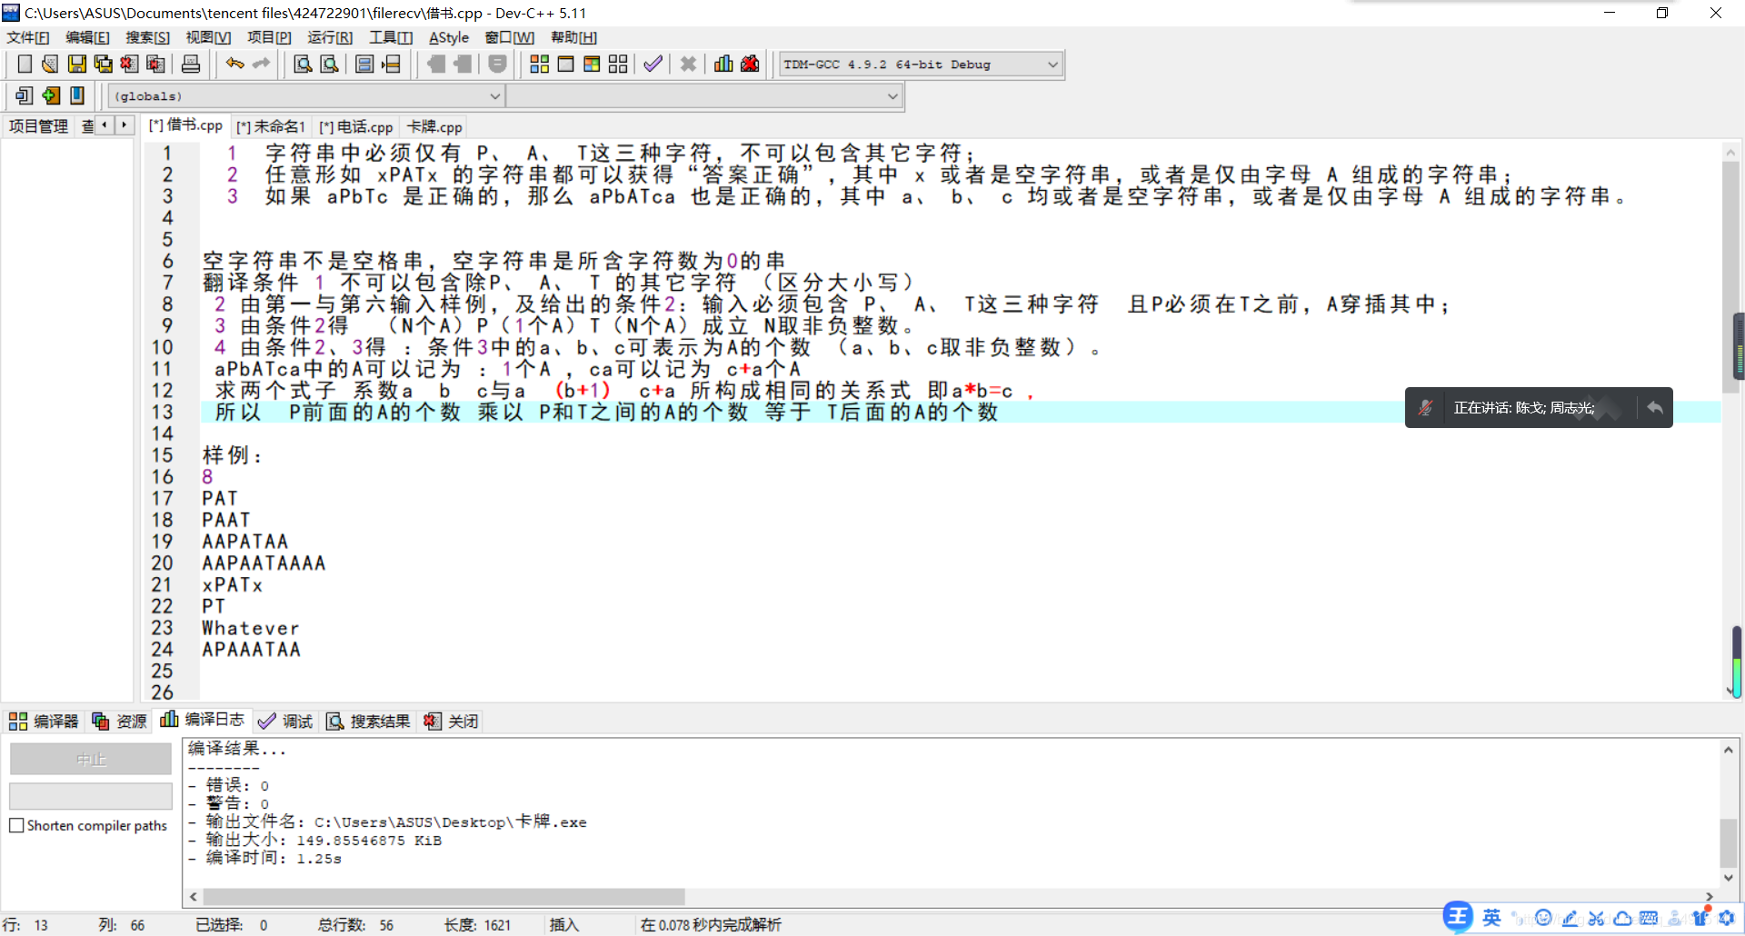Screen dimensions: 1745x936
Task: Compile and run the program
Action: pos(592,64)
